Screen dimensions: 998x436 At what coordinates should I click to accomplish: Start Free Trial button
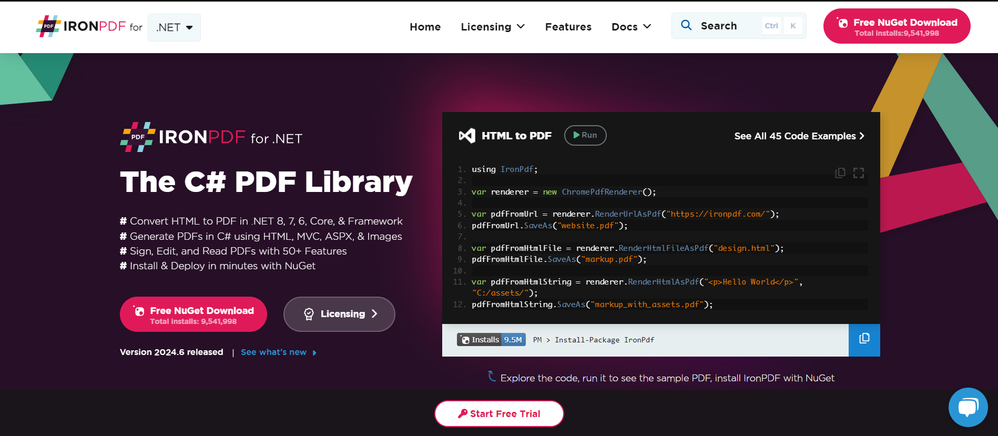(499, 414)
